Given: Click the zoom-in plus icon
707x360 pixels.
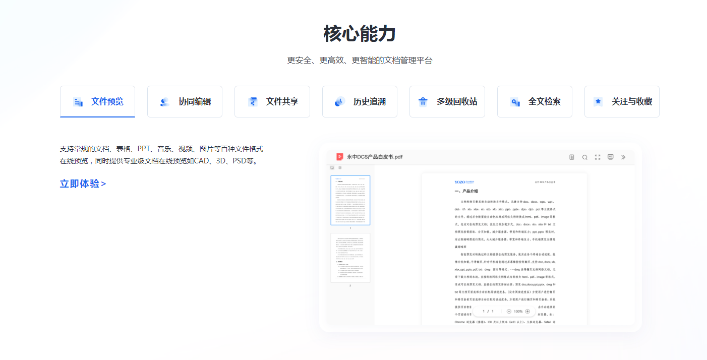Looking at the screenshot, I should point(527,311).
